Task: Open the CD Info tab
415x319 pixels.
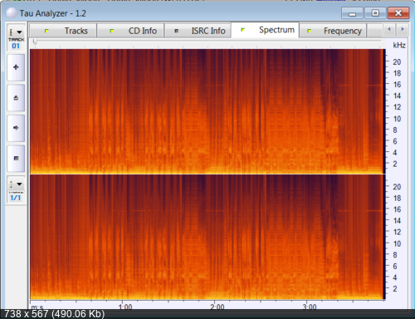Action: [x=130, y=31]
